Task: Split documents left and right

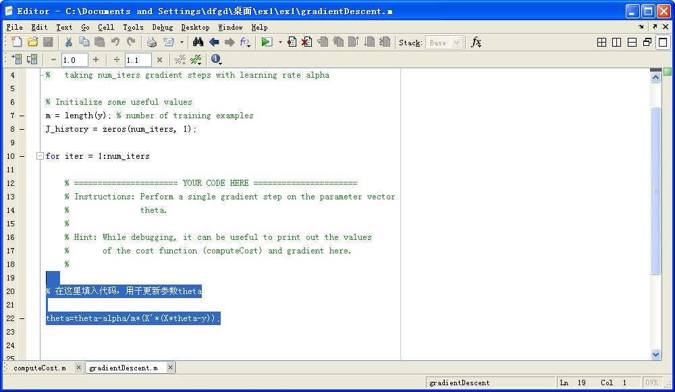Action: coord(617,43)
